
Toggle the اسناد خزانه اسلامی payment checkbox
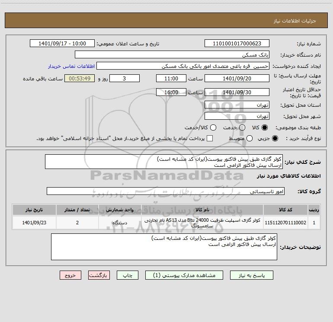click(210, 138)
